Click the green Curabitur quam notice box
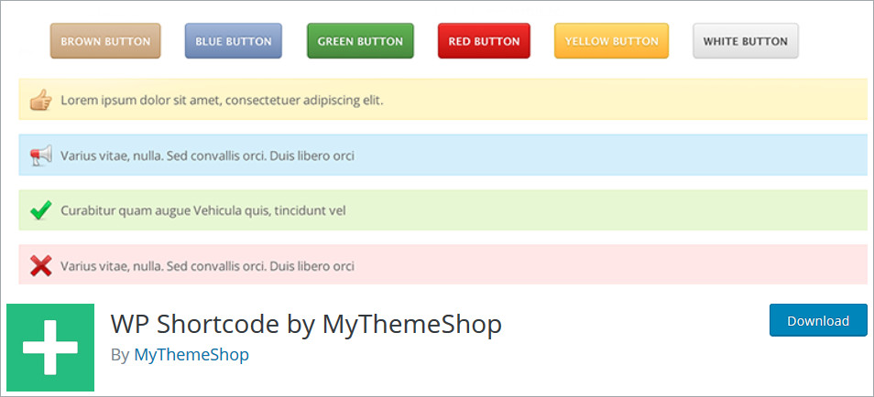This screenshot has height=397, width=874. (x=595, y=211)
